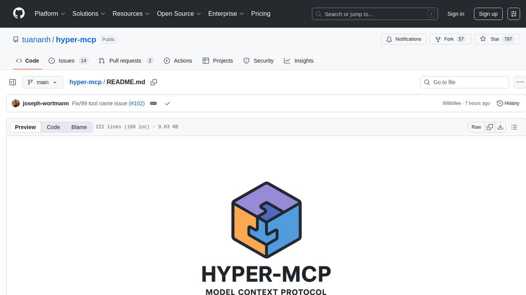The width and height of the screenshot is (526, 295).
Task: Open the Actions tab
Action: pyautogui.click(x=178, y=61)
